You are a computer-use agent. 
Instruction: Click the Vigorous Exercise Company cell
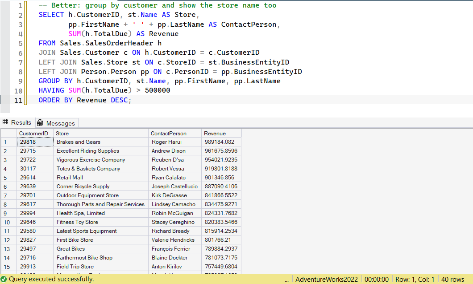click(x=101, y=160)
